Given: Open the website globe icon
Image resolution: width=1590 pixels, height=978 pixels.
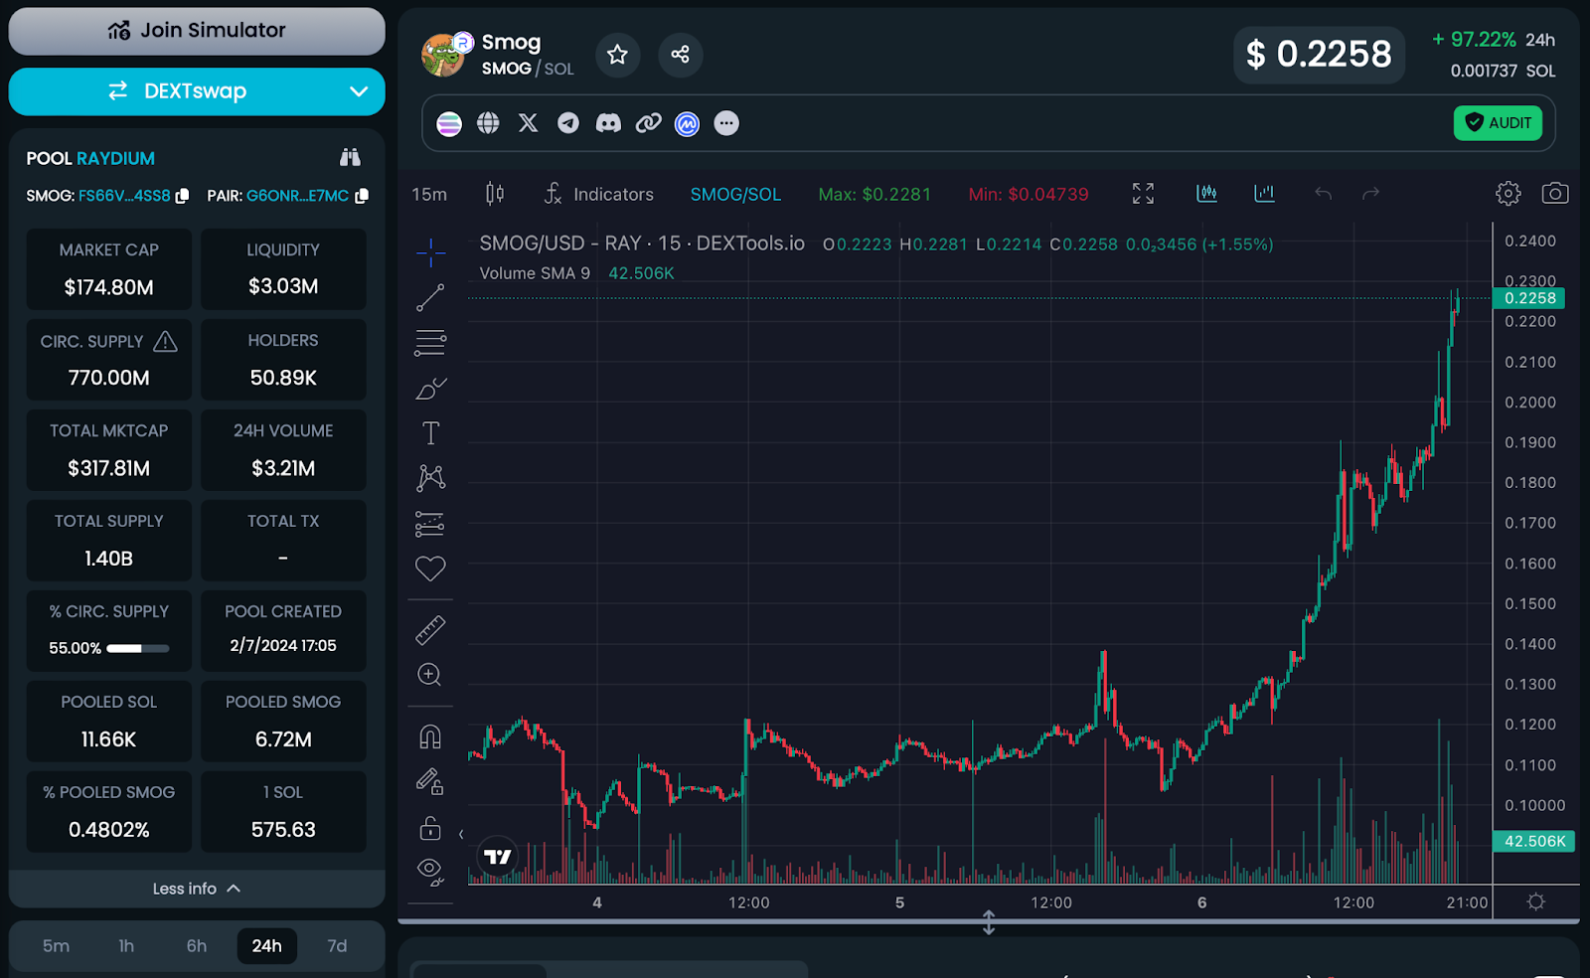Looking at the screenshot, I should pyautogui.click(x=488, y=123).
